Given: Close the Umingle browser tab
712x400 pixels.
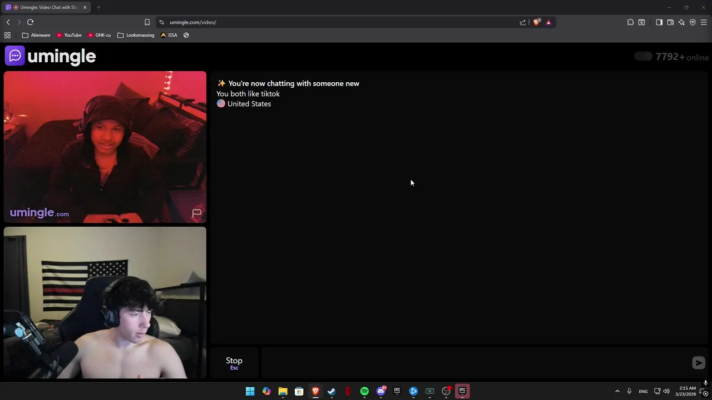Looking at the screenshot, I should [85, 7].
